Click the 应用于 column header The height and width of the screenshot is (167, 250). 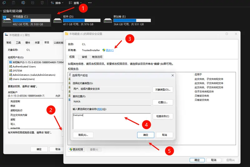pyautogui.click(x=198, y=75)
